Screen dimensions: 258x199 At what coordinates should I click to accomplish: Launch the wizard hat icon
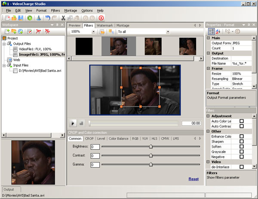click(39, 18)
